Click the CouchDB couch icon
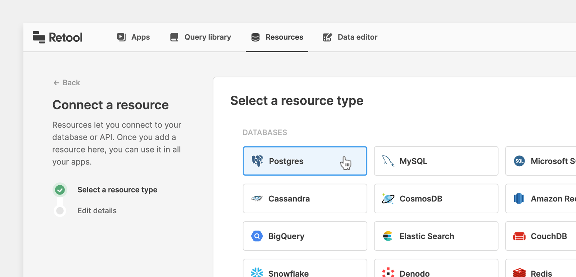The height and width of the screenshot is (277, 576). [x=519, y=236]
